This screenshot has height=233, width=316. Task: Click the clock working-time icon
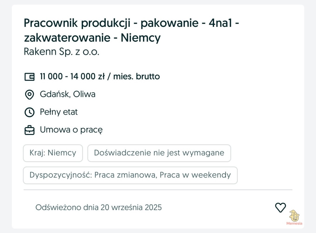tap(29, 112)
